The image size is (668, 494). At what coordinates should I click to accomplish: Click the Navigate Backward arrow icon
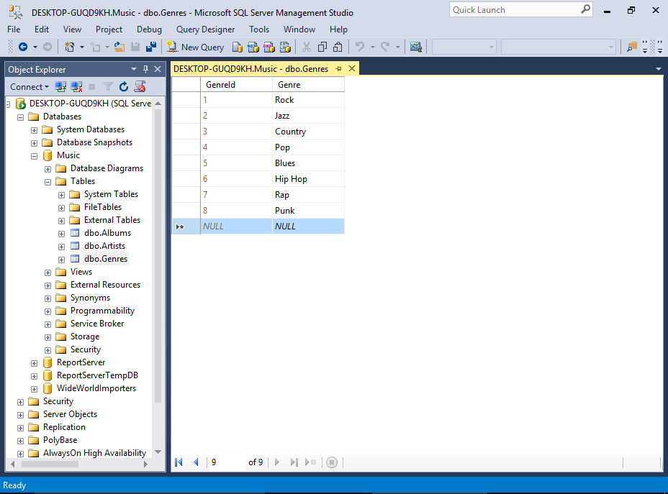(23, 47)
